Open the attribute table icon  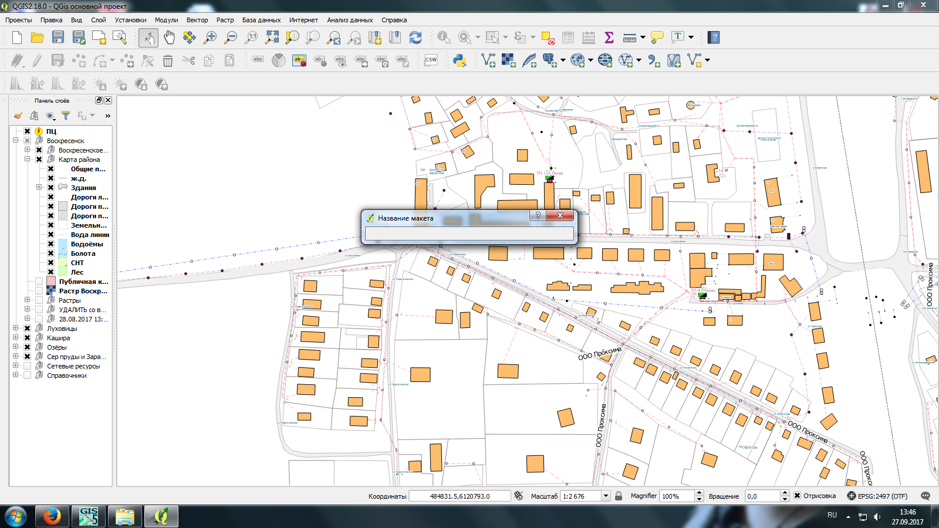point(568,38)
